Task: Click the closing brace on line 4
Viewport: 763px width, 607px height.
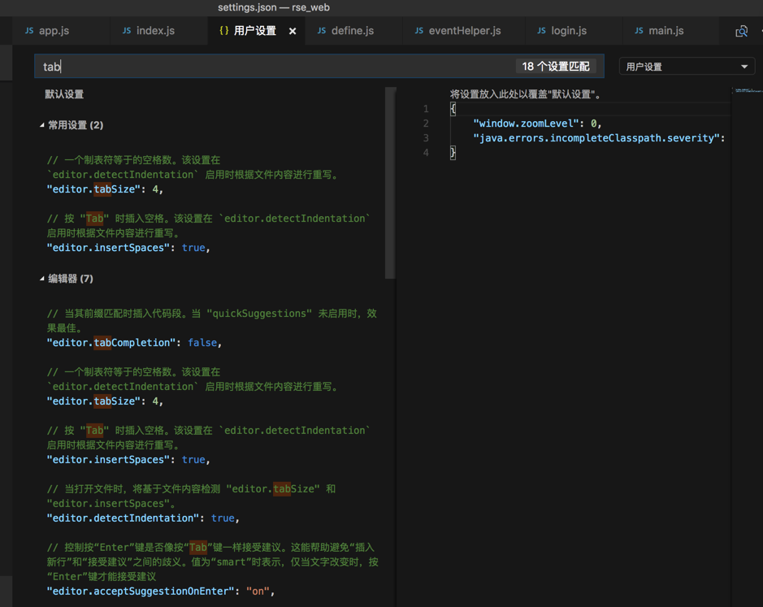Action: point(453,152)
